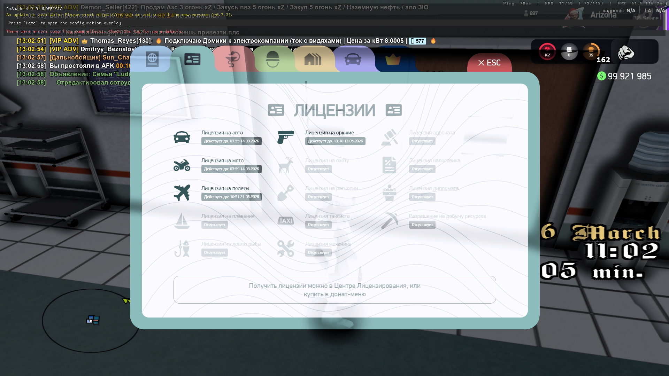Open the vehicles car tab
Viewport: 669px width, 376px height.
pos(353,60)
